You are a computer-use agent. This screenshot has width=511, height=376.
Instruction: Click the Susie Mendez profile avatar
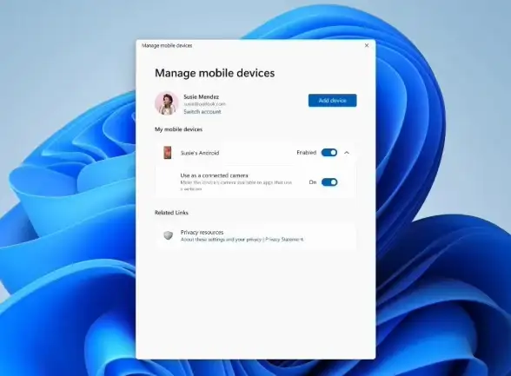tap(167, 103)
